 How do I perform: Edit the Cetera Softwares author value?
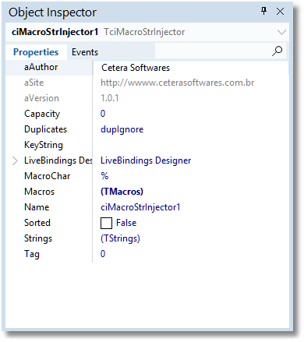coord(136,68)
